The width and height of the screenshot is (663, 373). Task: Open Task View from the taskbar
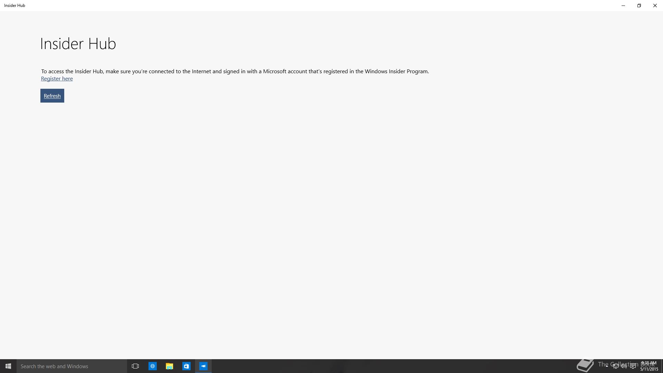(x=135, y=366)
